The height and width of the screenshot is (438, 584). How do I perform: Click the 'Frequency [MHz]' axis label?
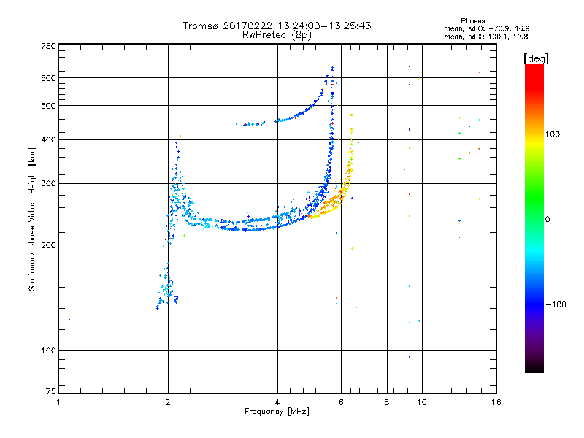[x=277, y=412]
